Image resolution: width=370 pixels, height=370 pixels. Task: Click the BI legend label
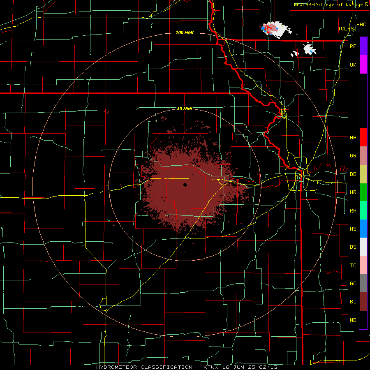pyautogui.click(x=353, y=302)
